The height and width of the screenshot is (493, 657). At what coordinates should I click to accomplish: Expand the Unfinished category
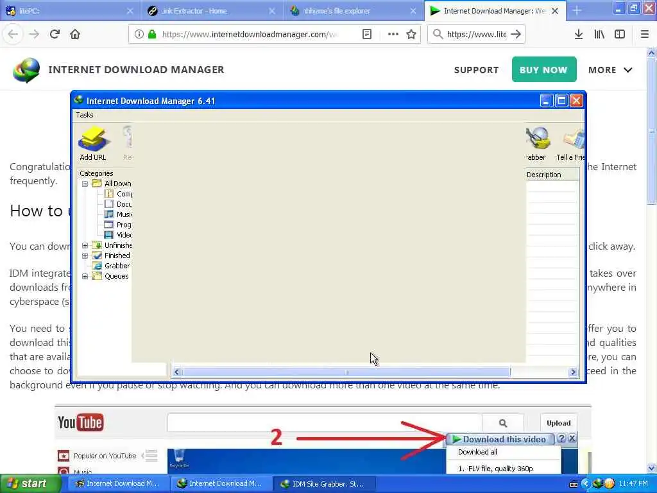(85, 245)
